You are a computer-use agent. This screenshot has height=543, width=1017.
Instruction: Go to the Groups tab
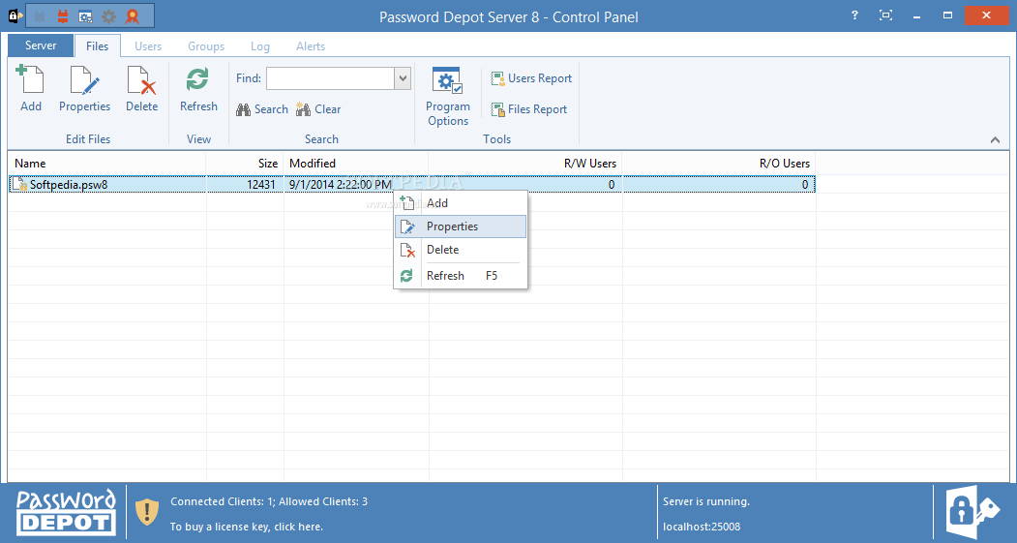pos(206,46)
